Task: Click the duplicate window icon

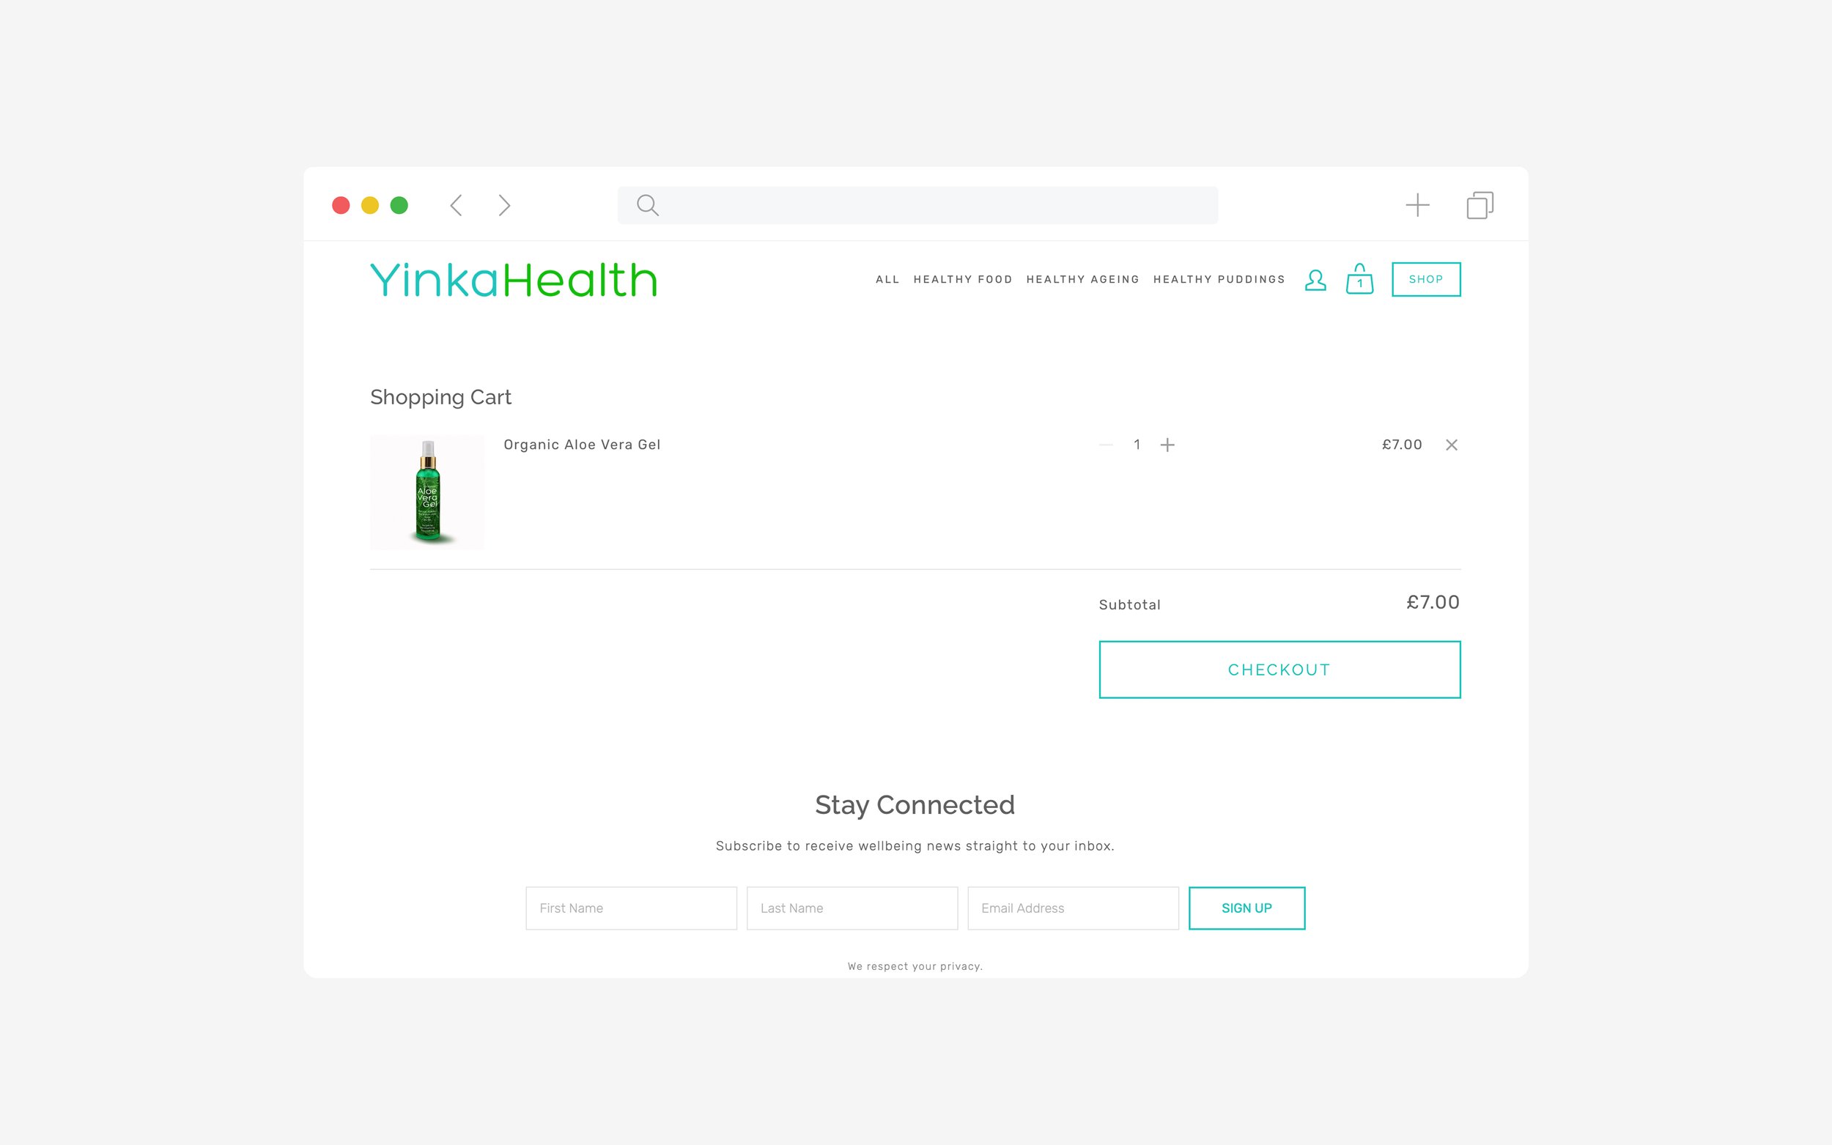Action: (x=1480, y=204)
